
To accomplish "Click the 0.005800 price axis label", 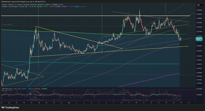I will click(x=199, y=73).
